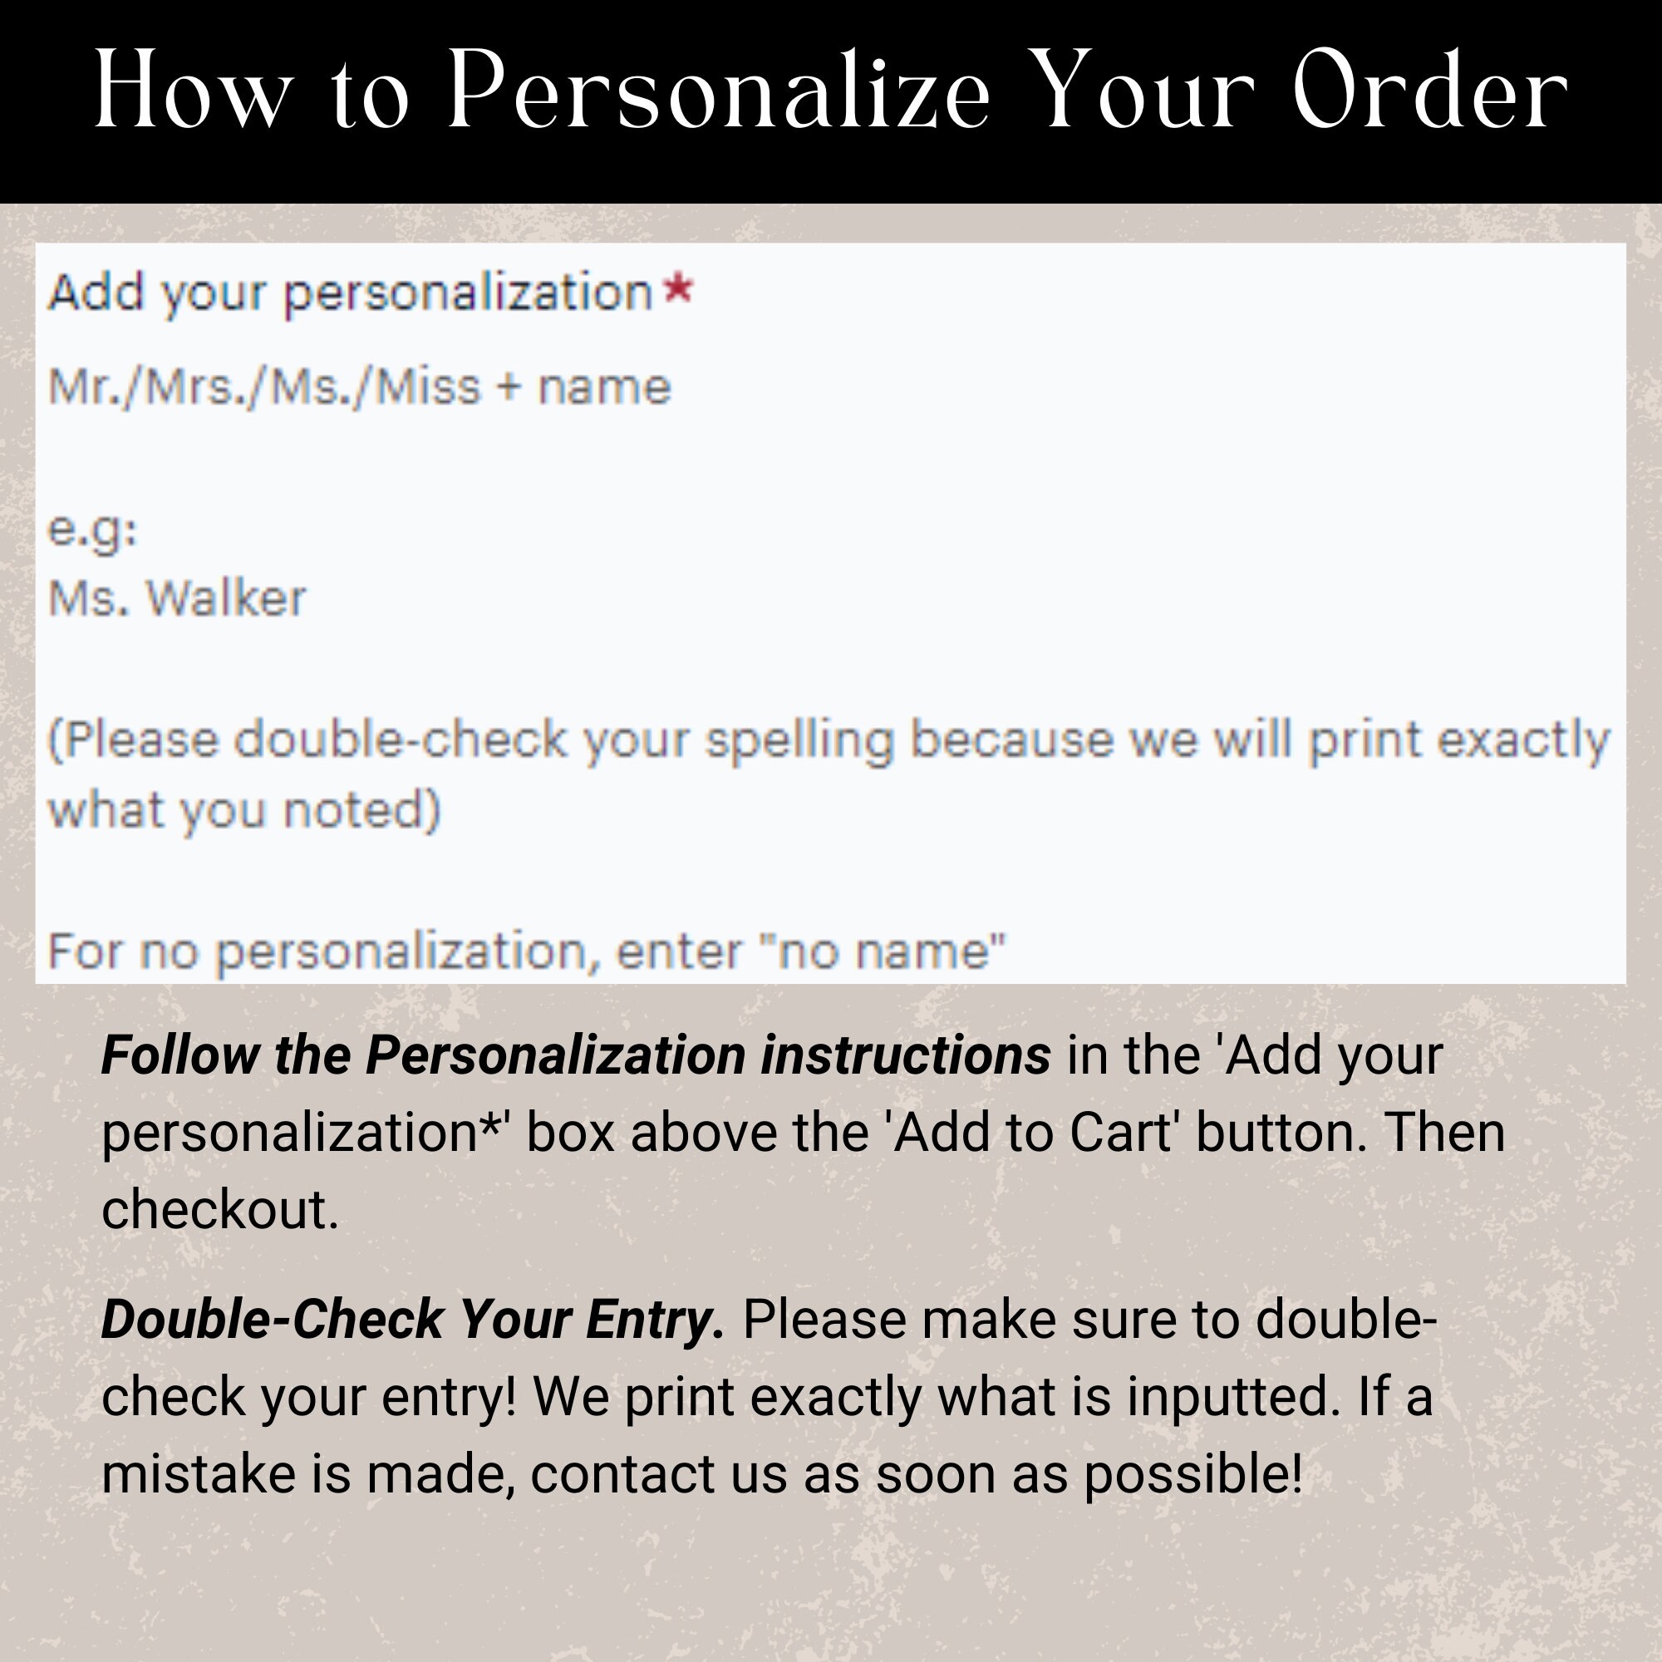Click the red required asterisk
This screenshot has width=1662, height=1662.
pyautogui.click(x=679, y=289)
